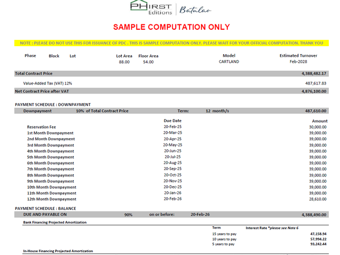Click the 4th Month Downpayment label
This screenshot has width=340, height=255.
point(50,151)
